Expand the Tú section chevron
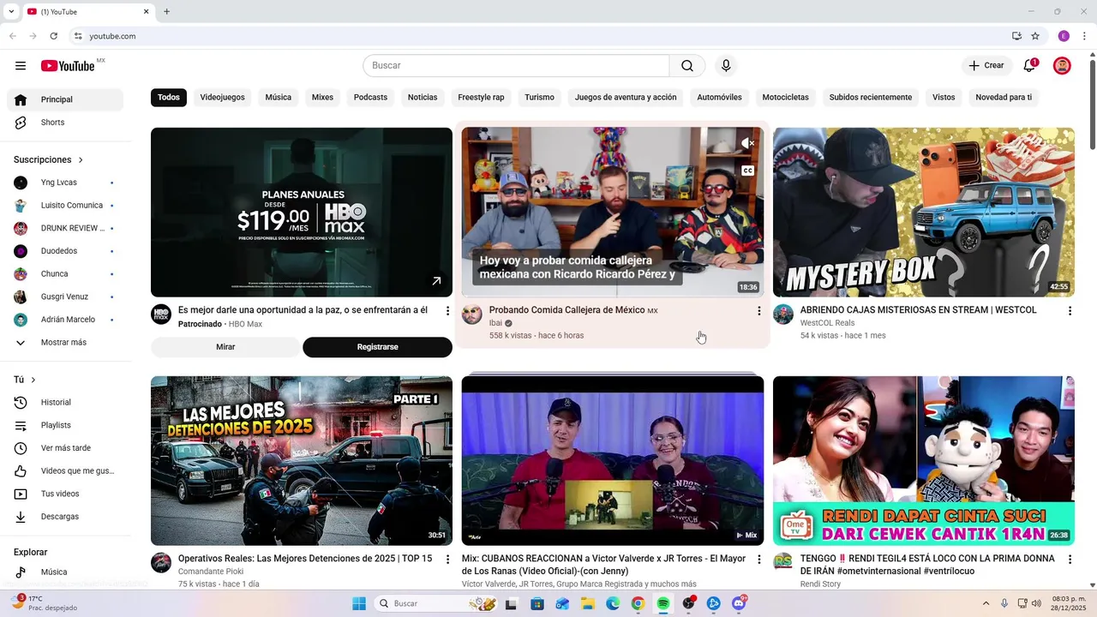Viewport: 1097px width, 617px height. tap(33, 380)
